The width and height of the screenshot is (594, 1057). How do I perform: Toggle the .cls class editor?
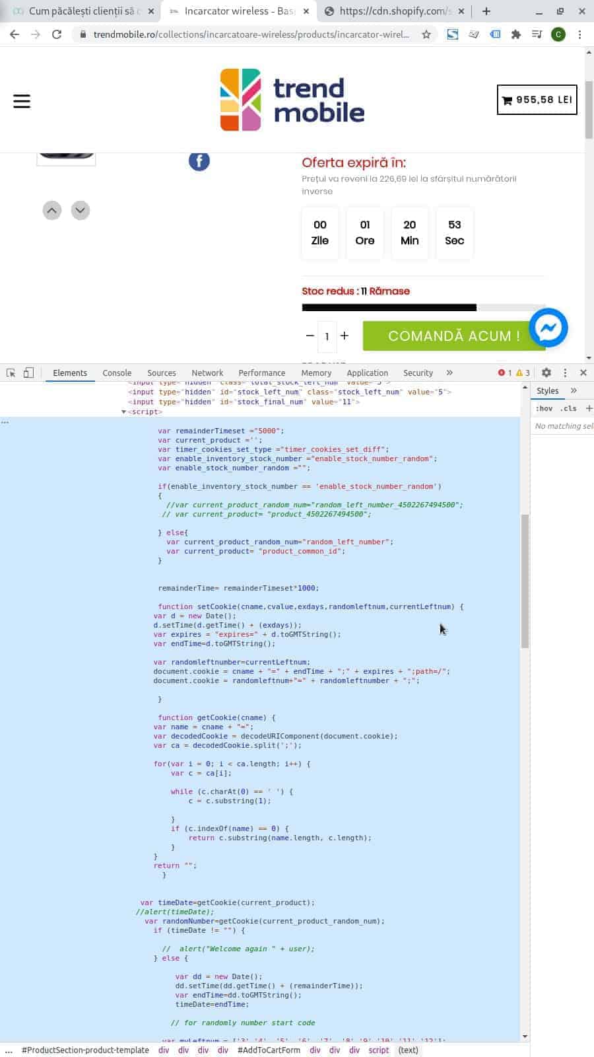(x=569, y=408)
